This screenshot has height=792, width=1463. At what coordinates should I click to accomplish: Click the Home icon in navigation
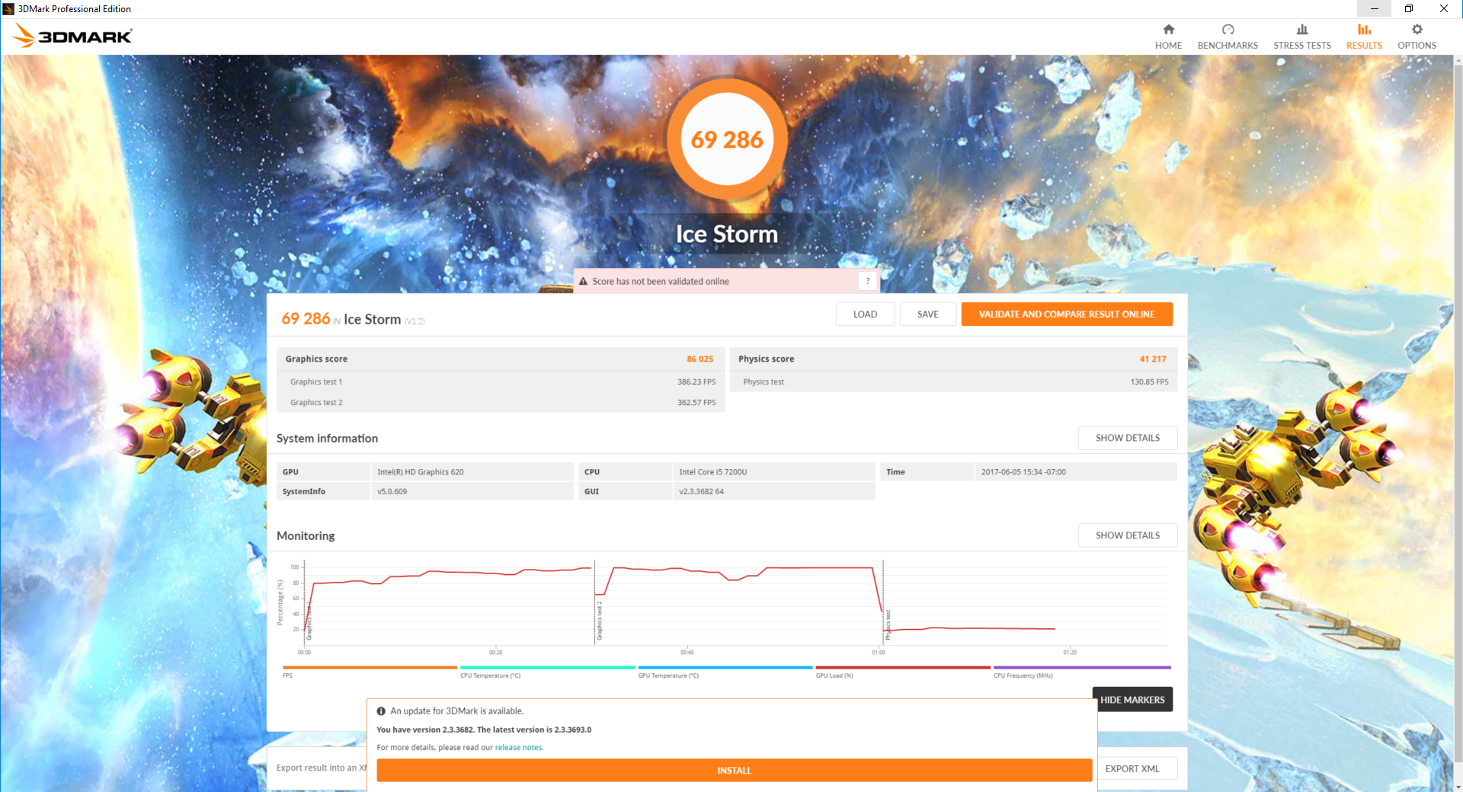point(1168,30)
